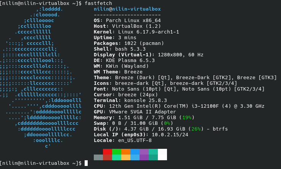Click the bottom '[nilin@nilin-virtualbox ~]$' prompt
Viewport: 281px width, 169px height.
tap(41, 163)
